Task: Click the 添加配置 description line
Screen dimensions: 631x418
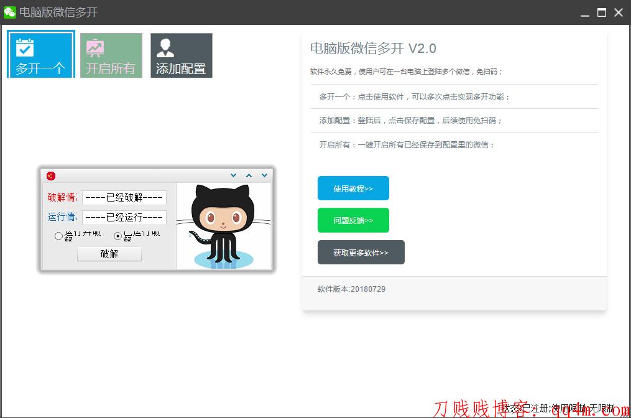Action: click(x=410, y=121)
